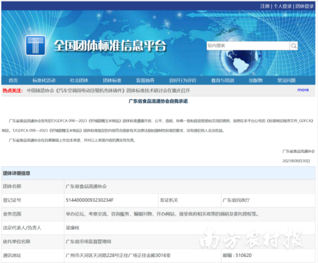Select registration number 51440000093230234F
318x263 pixels.
pos(89,200)
